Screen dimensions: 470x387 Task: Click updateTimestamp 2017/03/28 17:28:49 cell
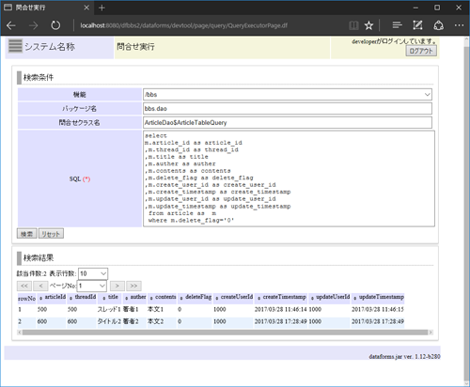(378, 321)
